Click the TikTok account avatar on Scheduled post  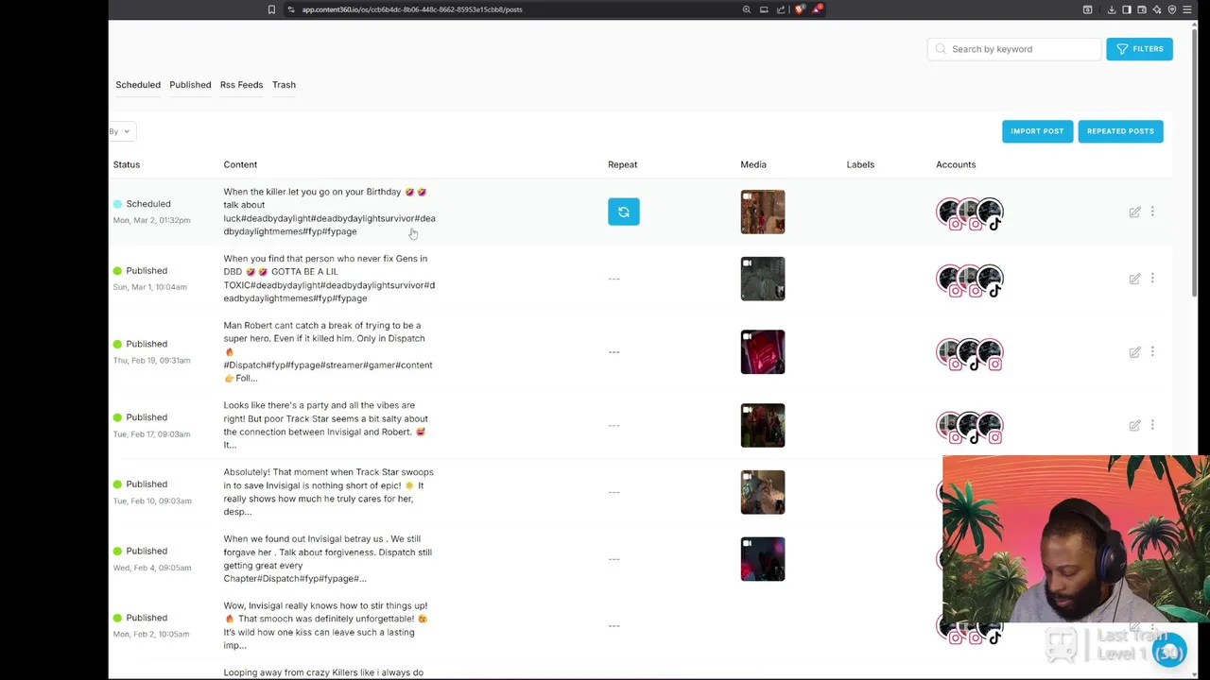click(x=990, y=212)
